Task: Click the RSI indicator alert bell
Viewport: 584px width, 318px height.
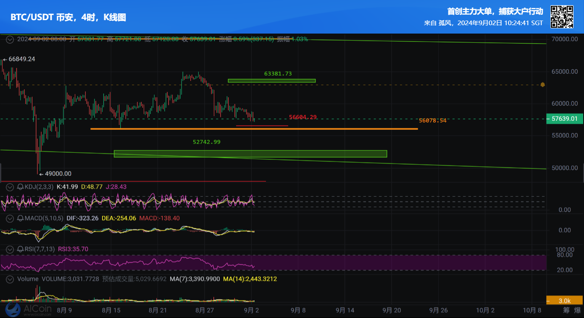Action: (20, 249)
